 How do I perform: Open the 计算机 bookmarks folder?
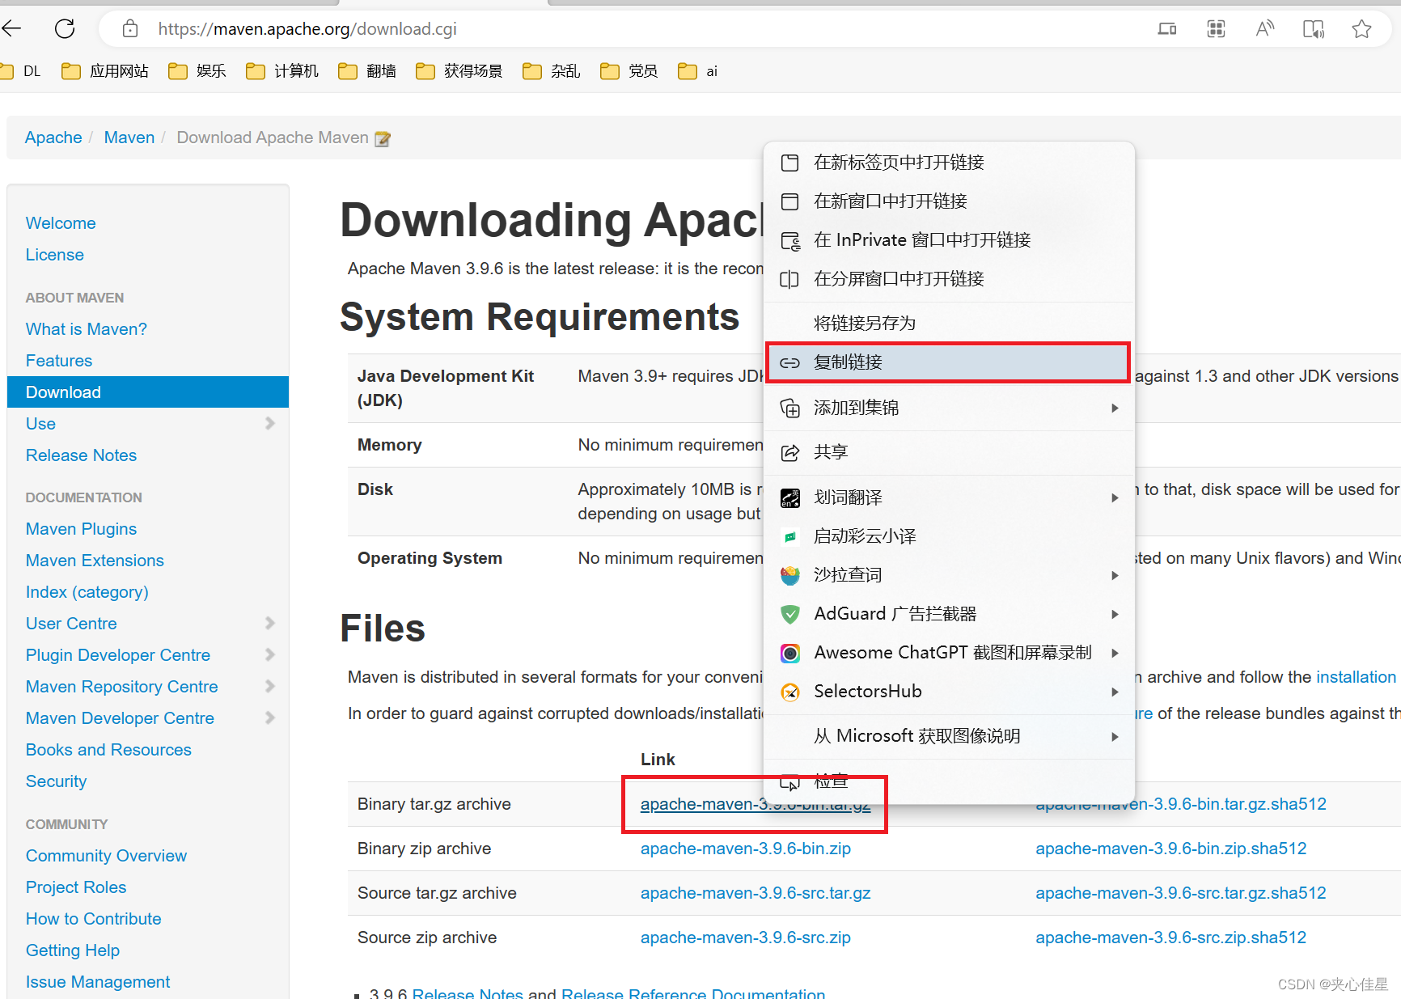click(x=282, y=71)
